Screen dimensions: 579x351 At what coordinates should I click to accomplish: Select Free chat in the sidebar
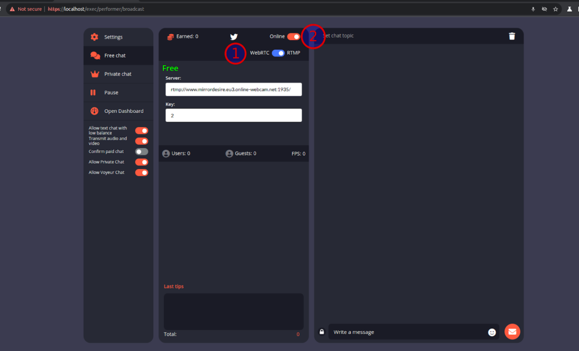(118, 55)
